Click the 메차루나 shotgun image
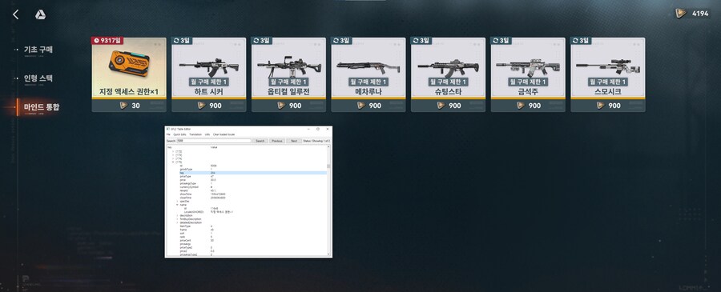721x292 pixels. [369, 67]
